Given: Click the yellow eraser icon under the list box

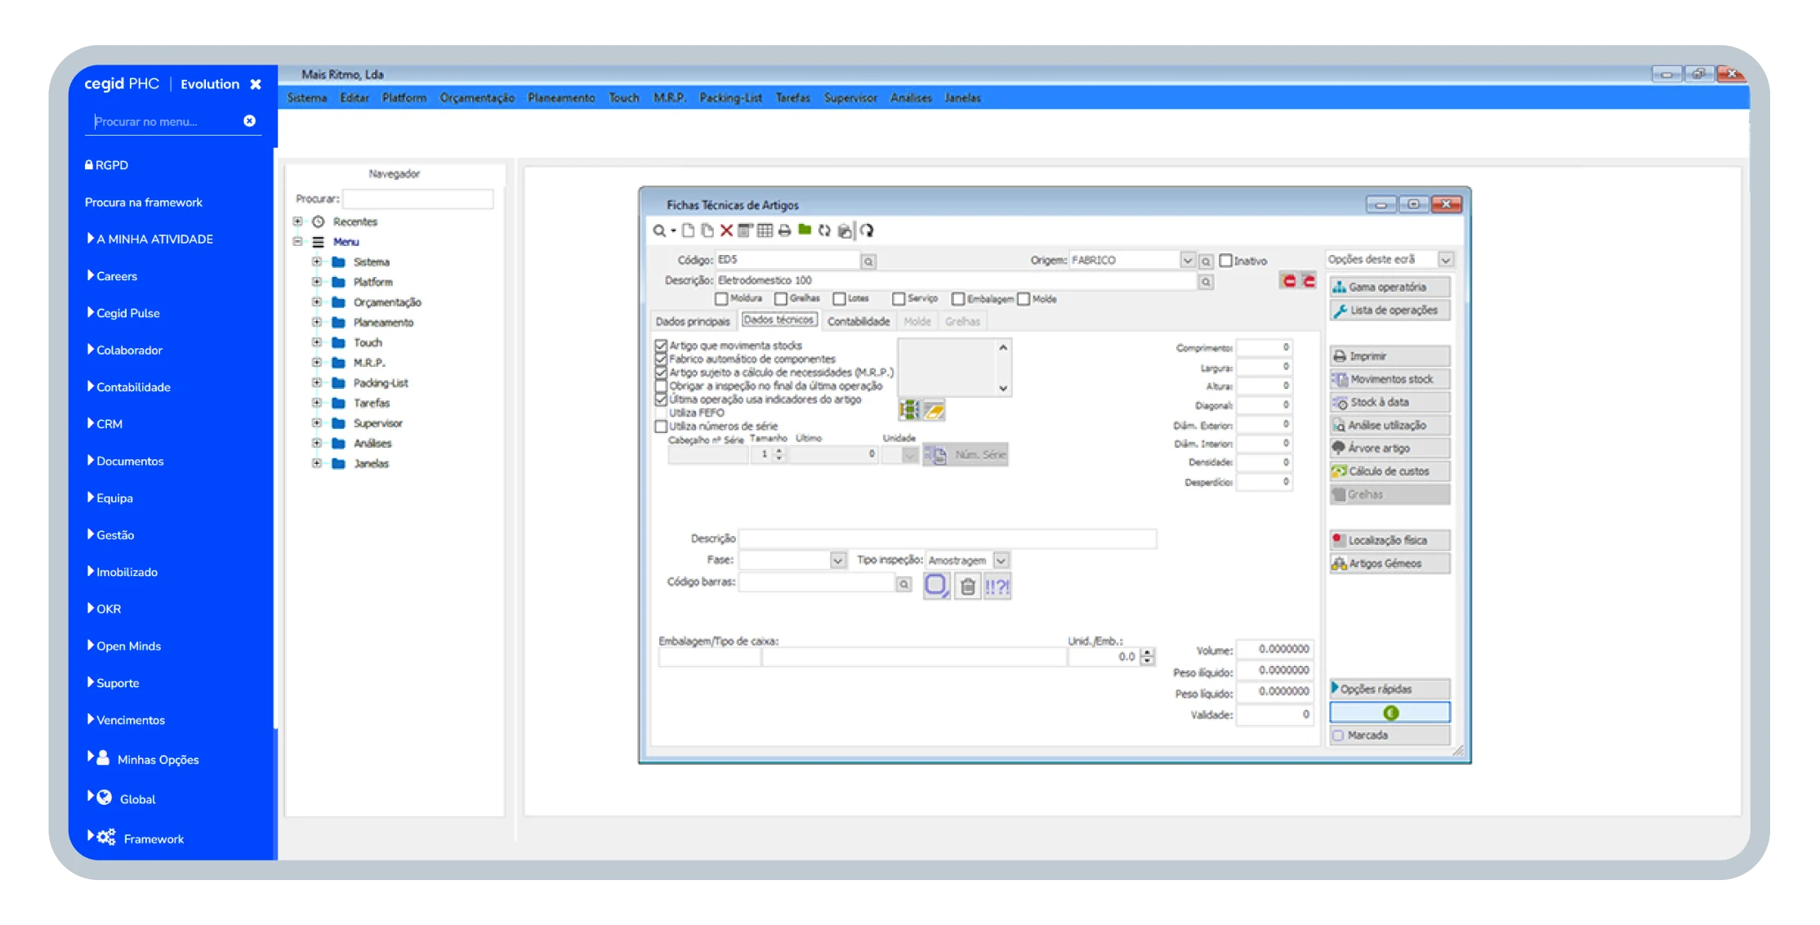Looking at the screenshot, I should (x=935, y=410).
